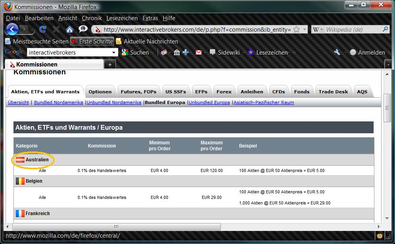Screen dimensions: 395x244
Task: Switch to the AQS tab
Action: [362, 92]
